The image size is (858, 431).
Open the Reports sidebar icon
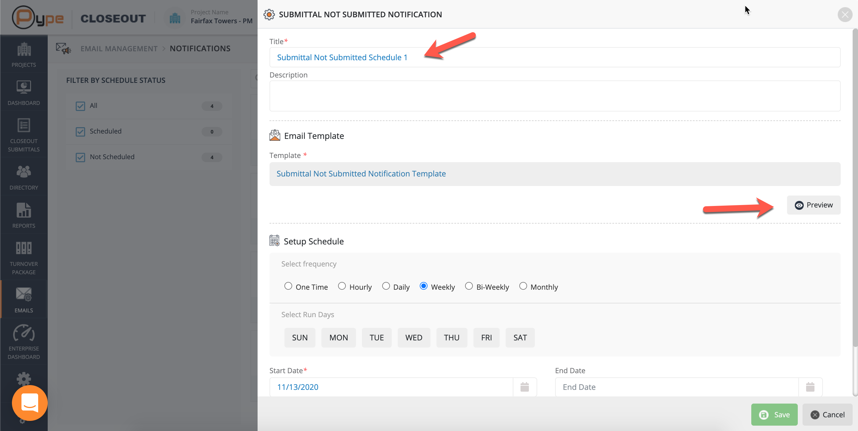point(24,215)
